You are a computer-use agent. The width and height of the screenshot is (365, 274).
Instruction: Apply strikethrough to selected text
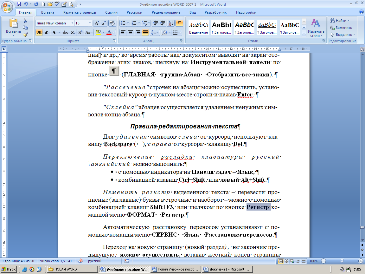point(65,32)
